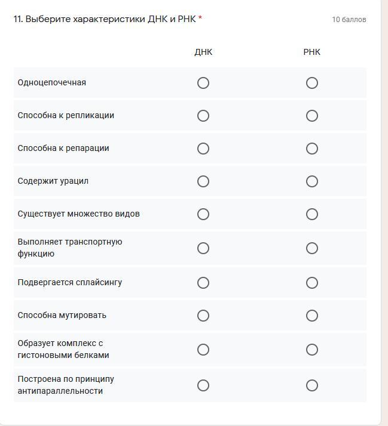The height and width of the screenshot is (426, 388).
Task: Select ДНК for Содержит урацил
Action: (x=203, y=181)
